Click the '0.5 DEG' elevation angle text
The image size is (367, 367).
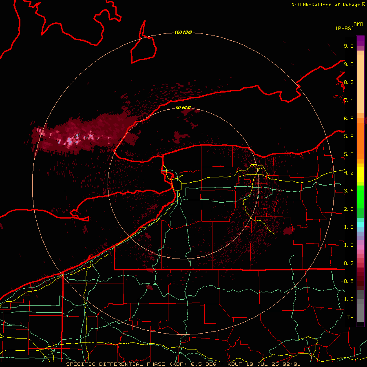pyautogui.click(x=203, y=364)
